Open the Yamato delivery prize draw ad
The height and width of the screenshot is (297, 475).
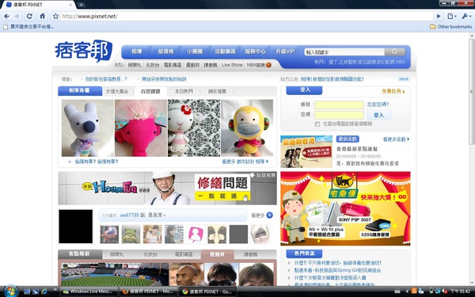[x=345, y=208]
